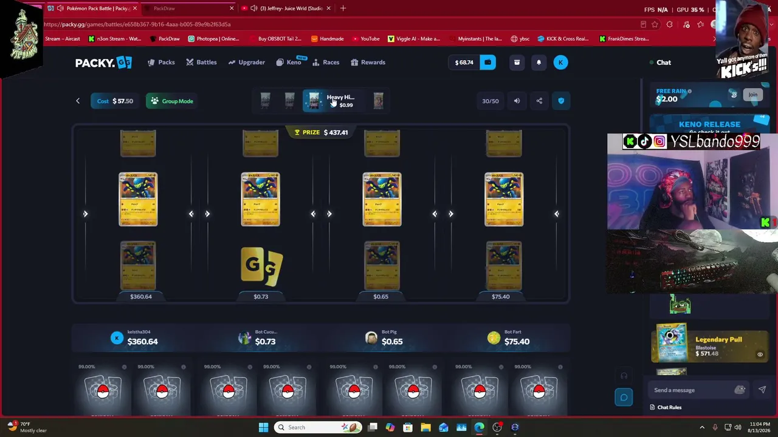
Task: Click the taskbar Search box
Action: [317, 427]
